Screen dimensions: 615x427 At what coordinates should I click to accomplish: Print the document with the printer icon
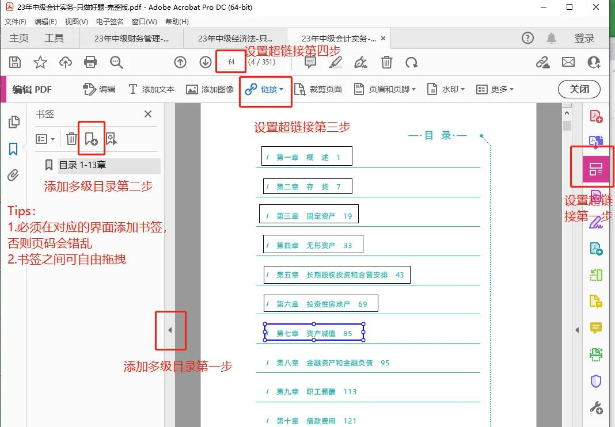pyautogui.click(x=90, y=62)
